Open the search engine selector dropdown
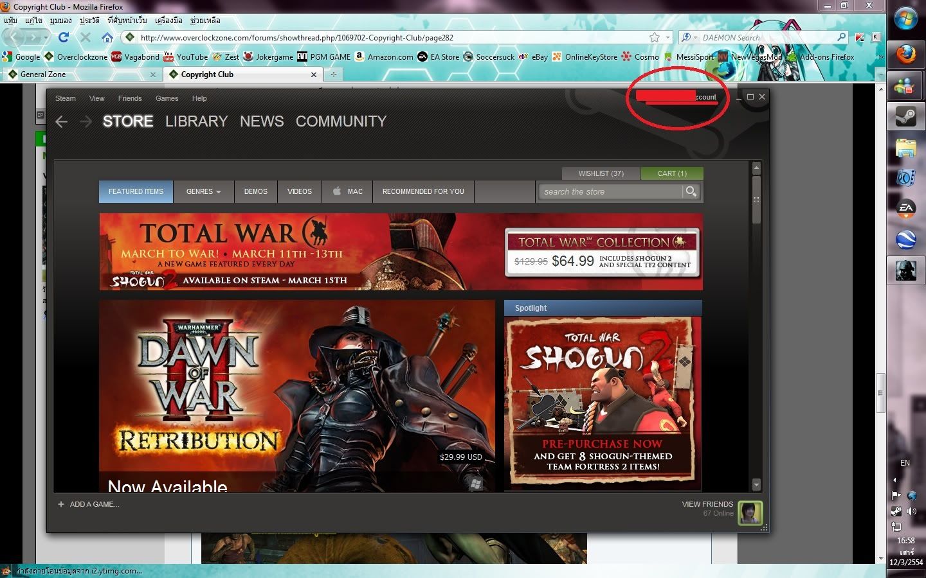This screenshot has height=578, width=926. point(689,37)
